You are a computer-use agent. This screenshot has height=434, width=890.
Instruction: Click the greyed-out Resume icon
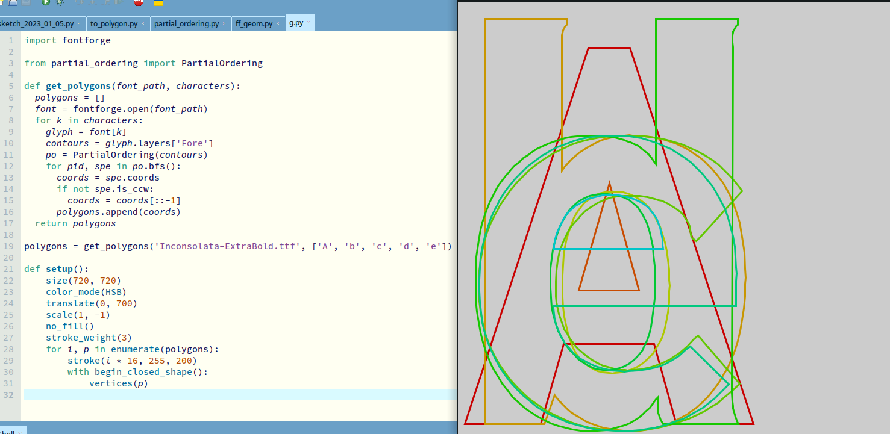pos(118,2)
